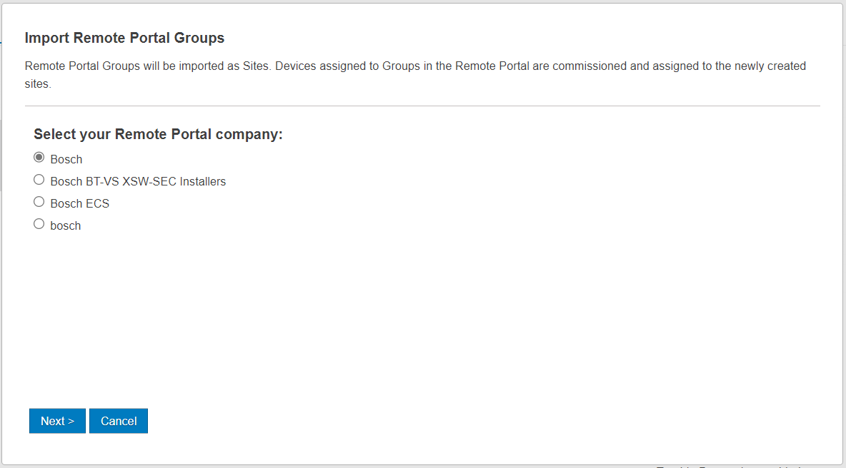Click the word "Sites." in the description
This screenshot has height=468, width=846.
[x=255, y=66]
